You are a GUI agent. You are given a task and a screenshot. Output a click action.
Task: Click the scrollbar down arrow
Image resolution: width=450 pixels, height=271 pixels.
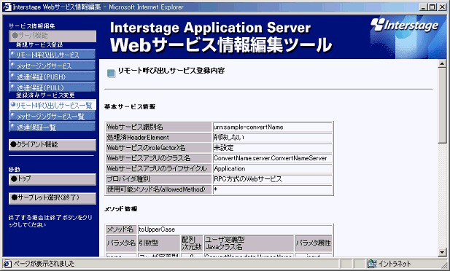tap(442, 252)
